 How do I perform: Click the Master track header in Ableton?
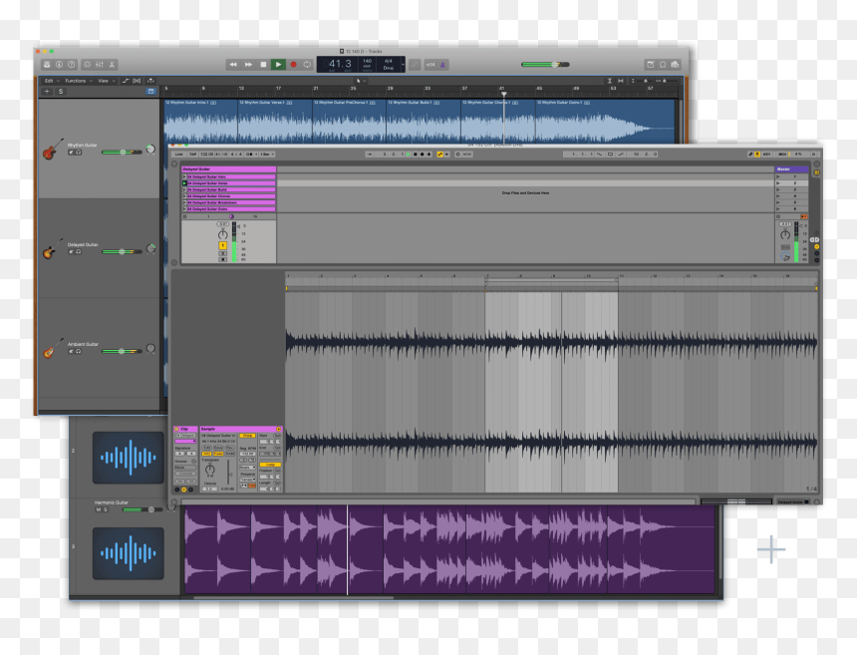pyautogui.click(x=791, y=169)
